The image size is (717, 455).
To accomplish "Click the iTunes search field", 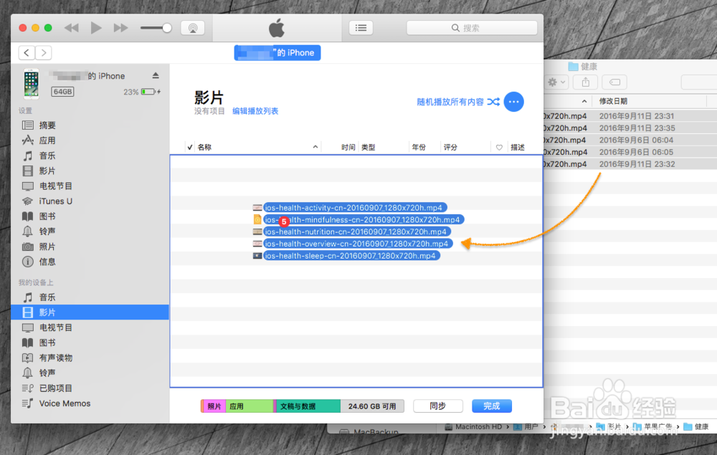I will (x=472, y=28).
